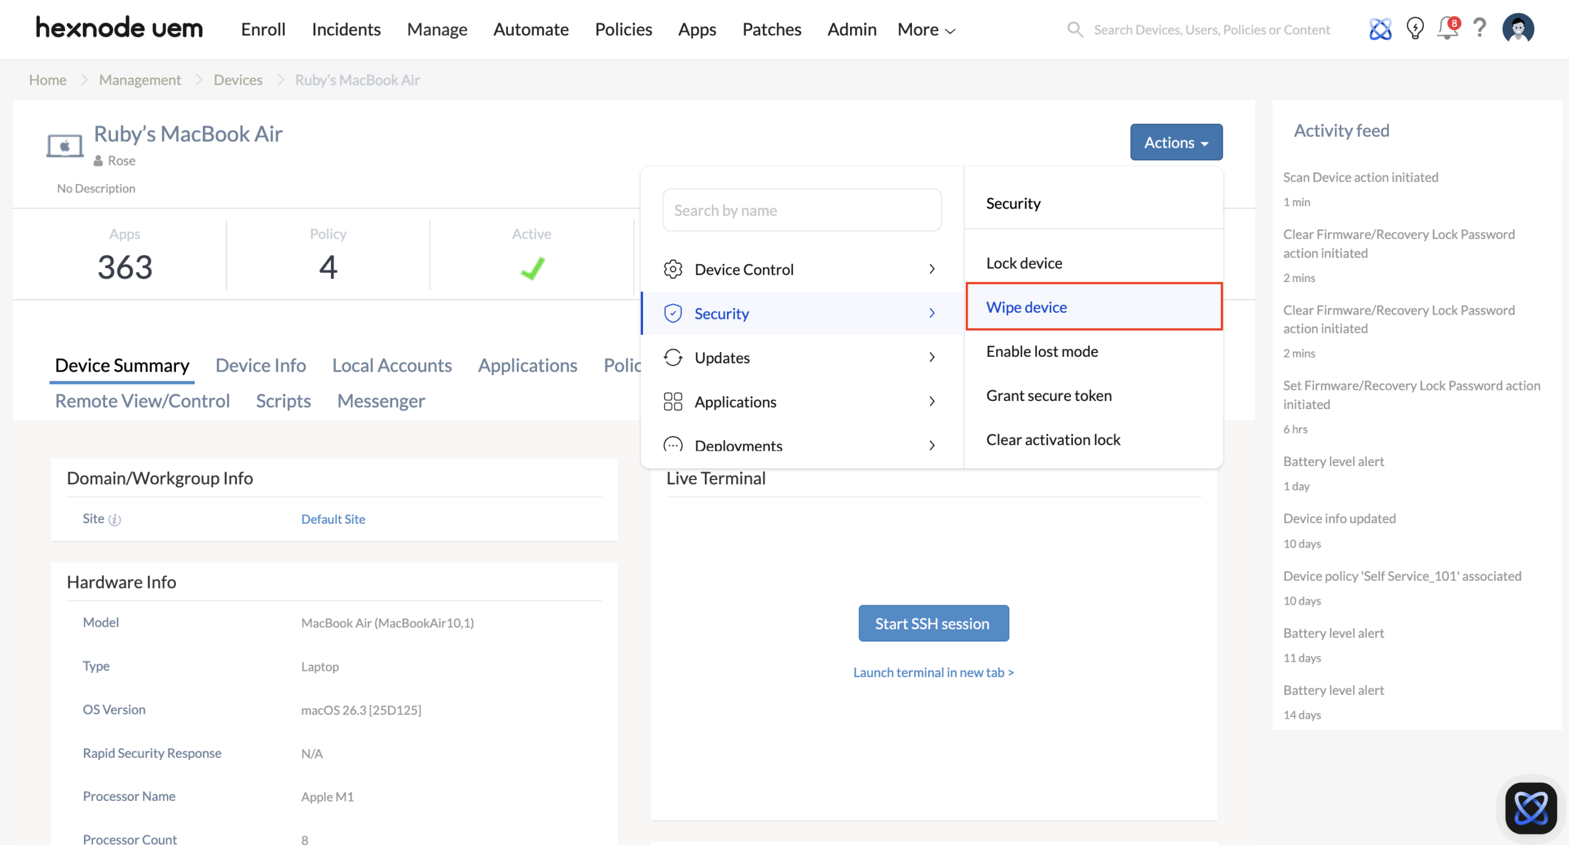Click the lightbulb suggestions icon

[x=1414, y=29]
